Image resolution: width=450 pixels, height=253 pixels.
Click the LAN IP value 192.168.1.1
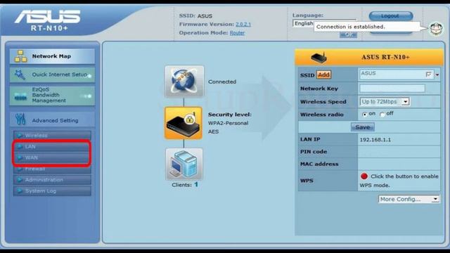375,140
